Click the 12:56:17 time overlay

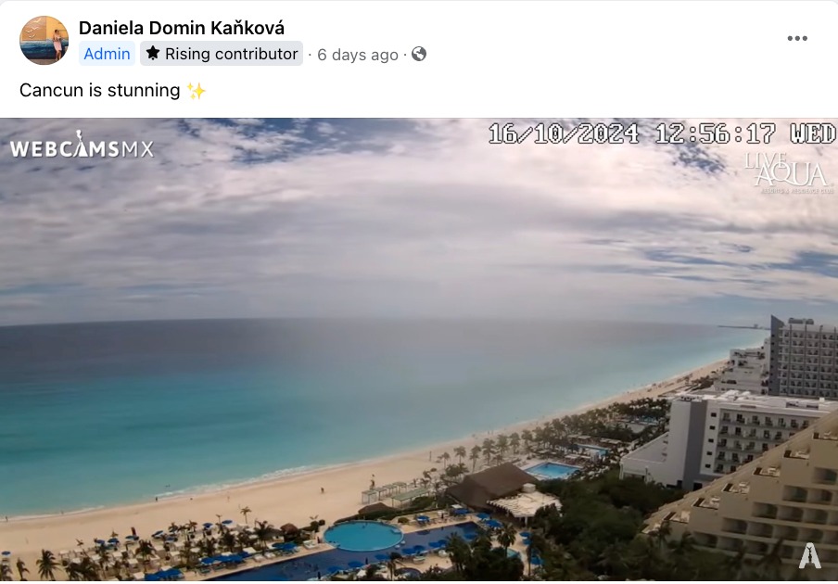pos(715,133)
